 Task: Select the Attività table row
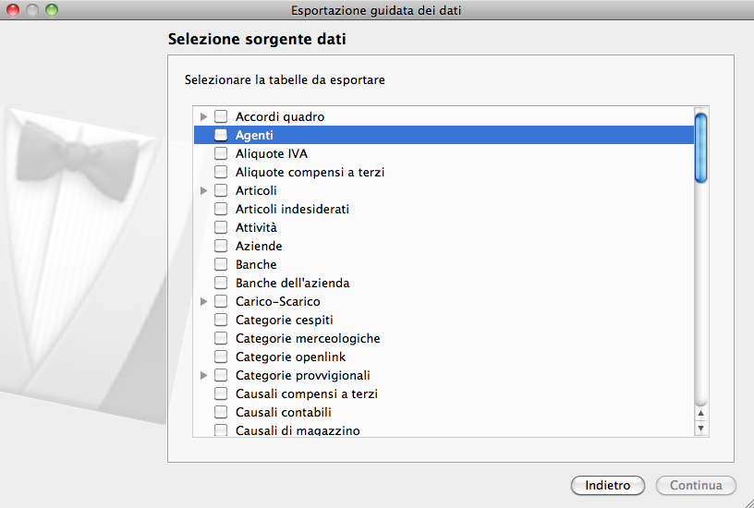pyautogui.click(x=256, y=227)
